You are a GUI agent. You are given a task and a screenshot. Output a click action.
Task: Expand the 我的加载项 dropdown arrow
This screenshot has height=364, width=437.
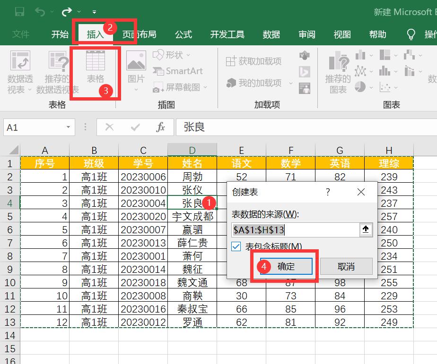click(291, 83)
